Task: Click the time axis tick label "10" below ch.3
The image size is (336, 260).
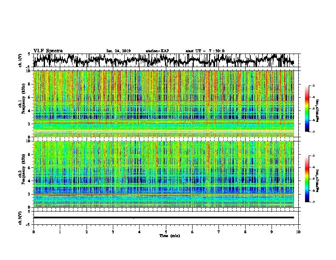Action: coord(298,232)
